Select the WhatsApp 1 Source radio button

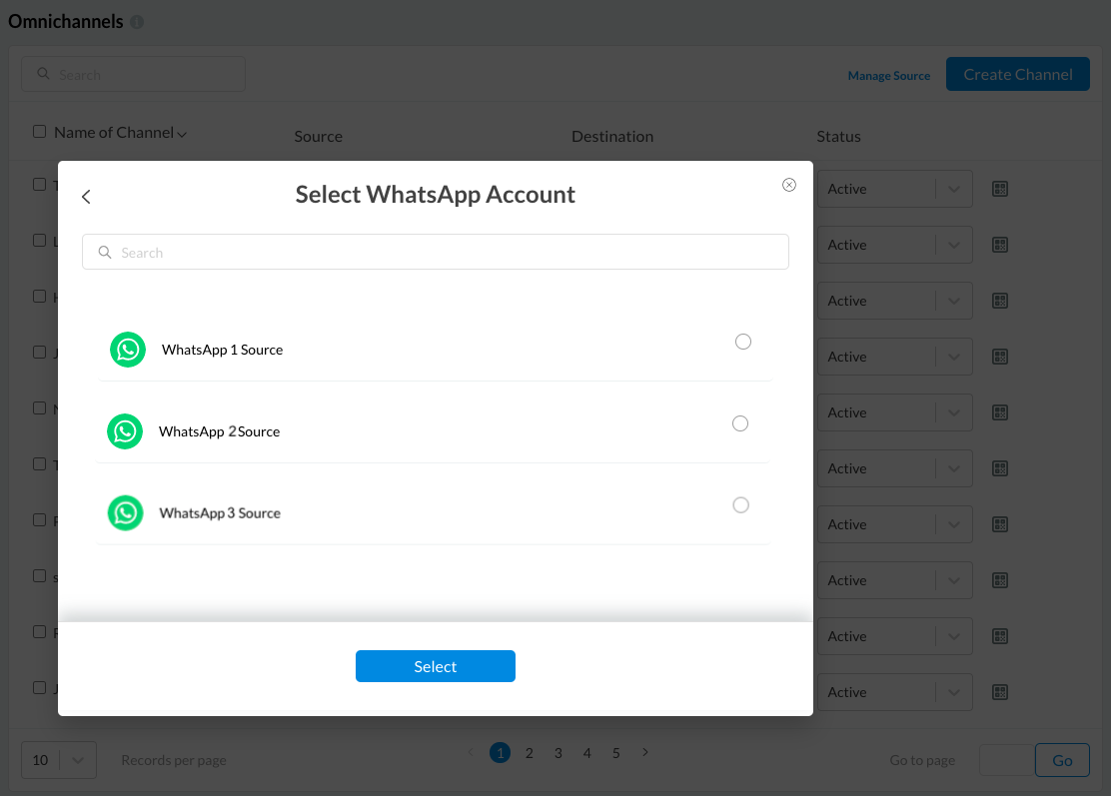tap(743, 342)
